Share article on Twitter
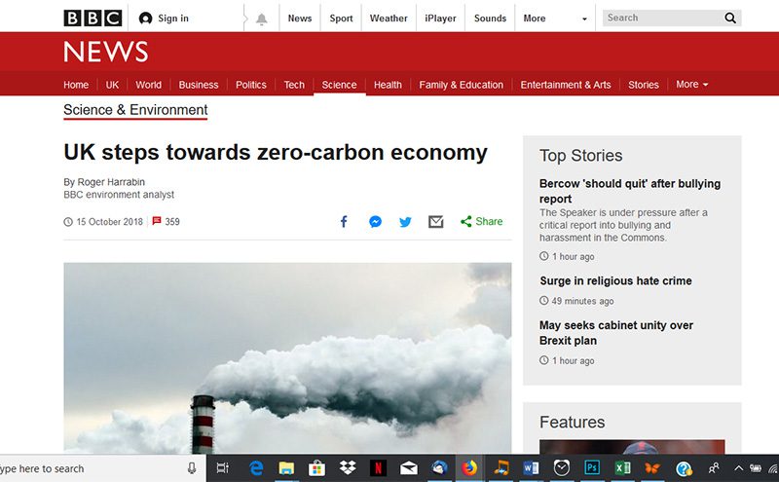Viewport: 779px width, 482px height. pos(405,222)
